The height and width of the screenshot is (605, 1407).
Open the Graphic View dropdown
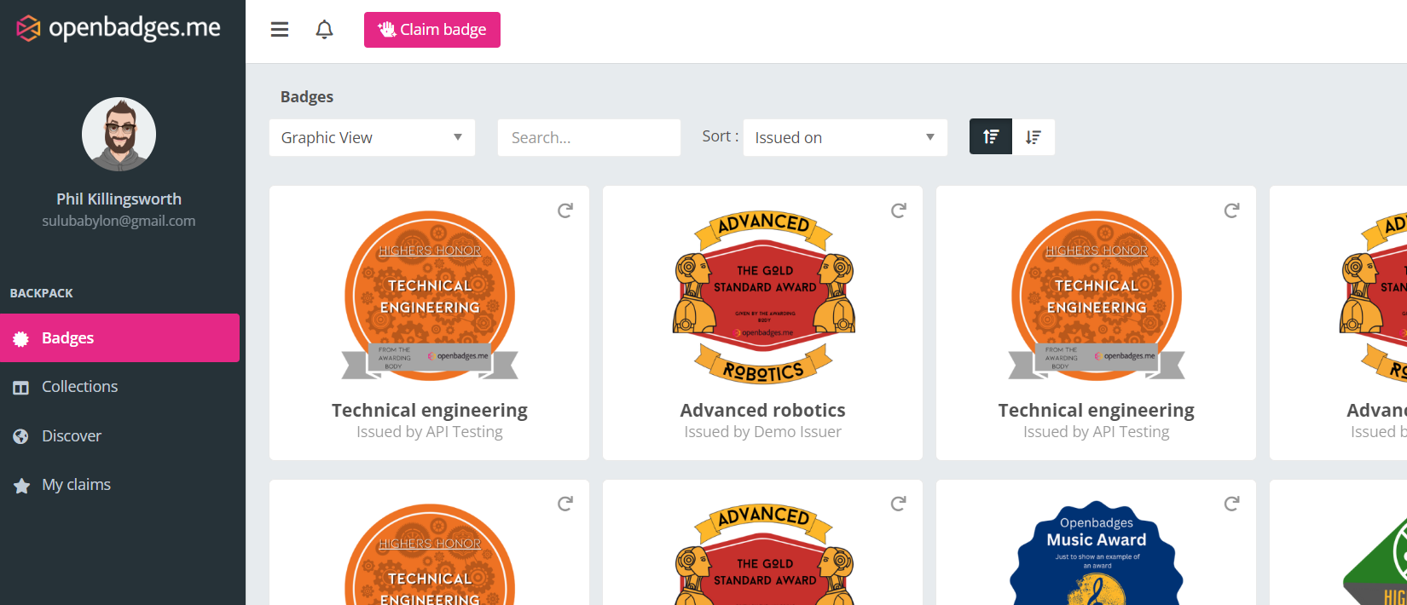[x=372, y=137]
